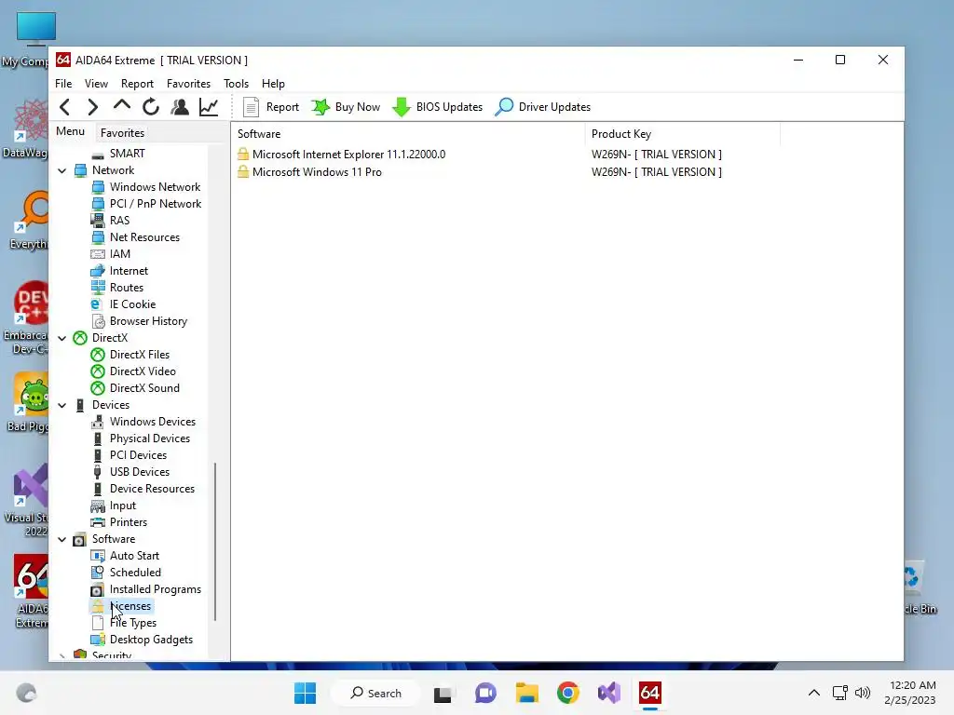Switch to the Menu tab
The image size is (954, 715).
pyautogui.click(x=71, y=131)
